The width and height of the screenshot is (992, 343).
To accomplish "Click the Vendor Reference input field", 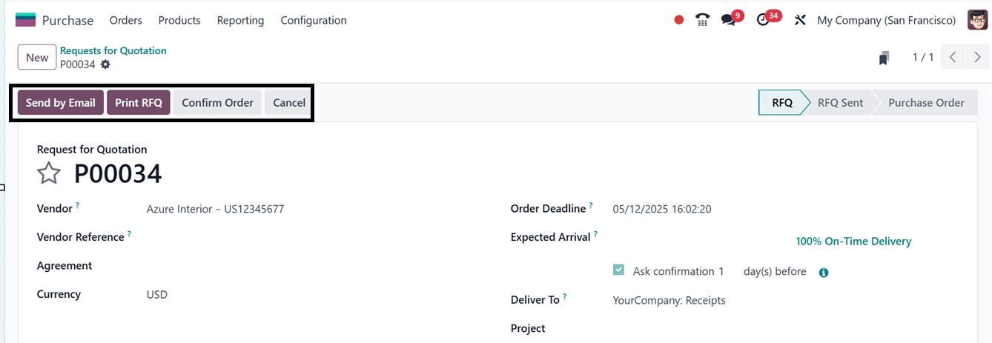I will click(x=297, y=238).
